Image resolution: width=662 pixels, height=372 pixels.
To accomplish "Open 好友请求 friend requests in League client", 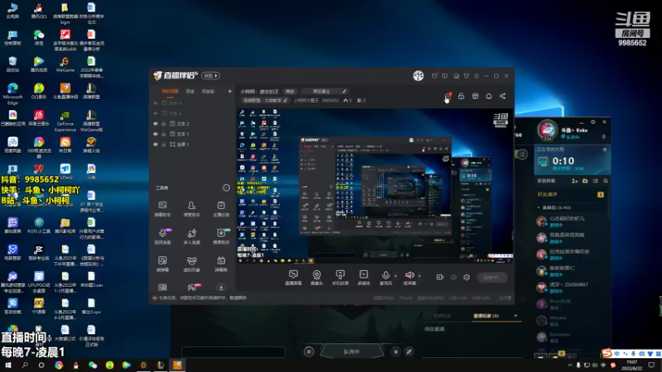I will tap(570, 194).
